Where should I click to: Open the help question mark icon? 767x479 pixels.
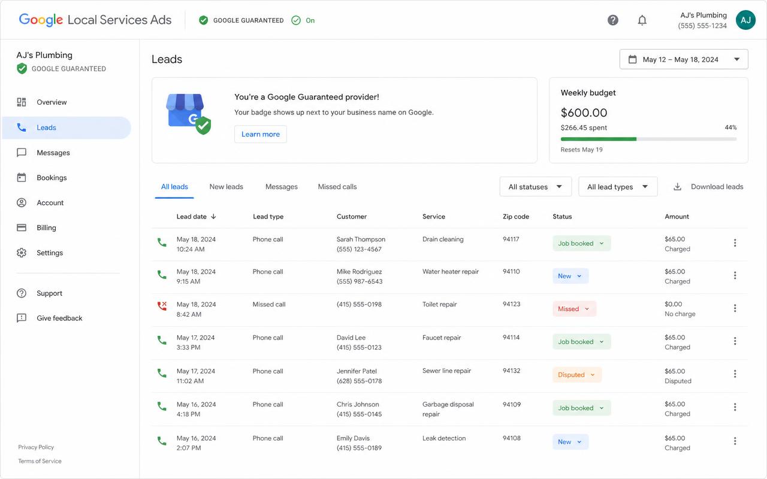point(612,20)
